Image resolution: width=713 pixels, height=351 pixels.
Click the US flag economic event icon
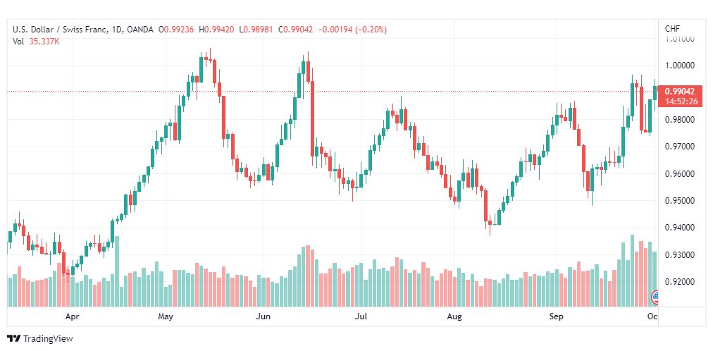[656, 296]
